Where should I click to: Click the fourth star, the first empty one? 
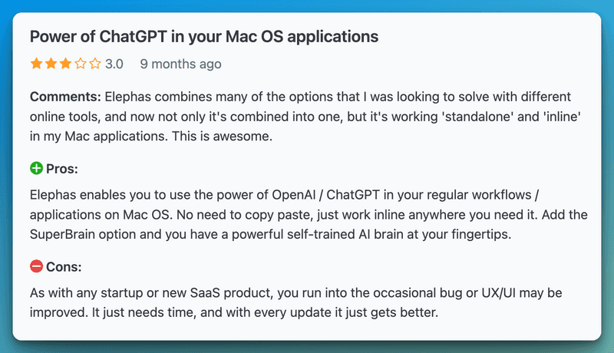click(80, 64)
